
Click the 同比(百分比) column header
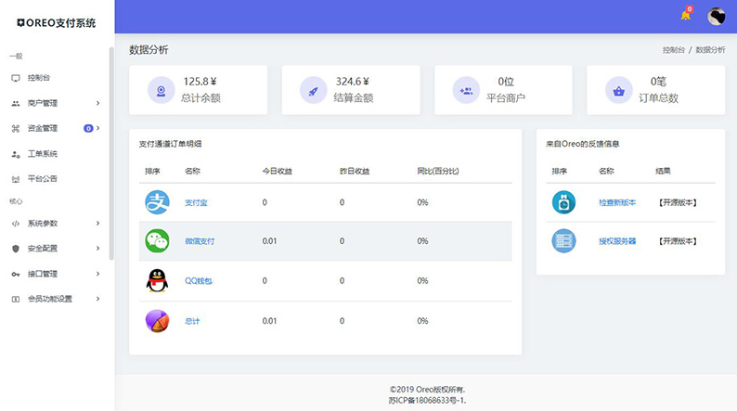click(x=437, y=172)
